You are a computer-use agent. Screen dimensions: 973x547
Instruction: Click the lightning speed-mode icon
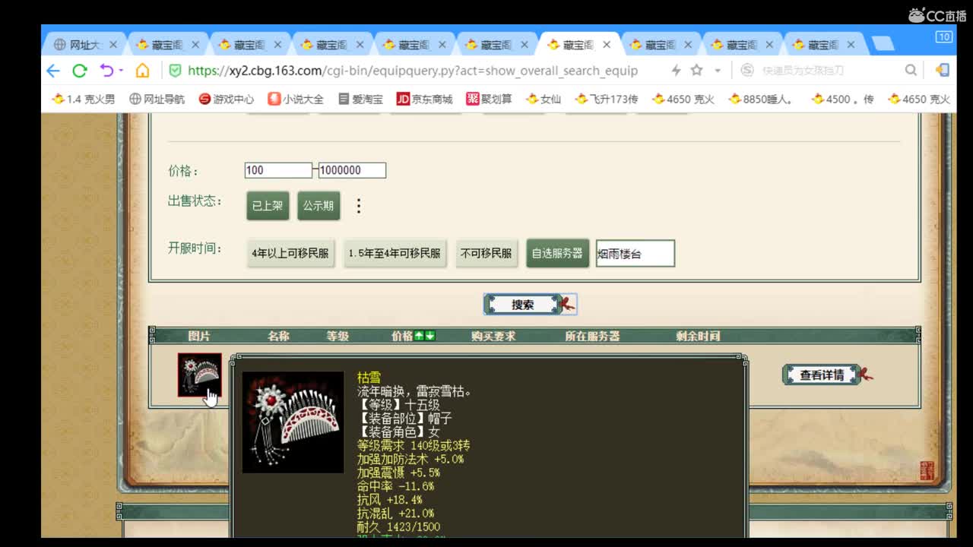pyautogui.click(x=676, y=71)
